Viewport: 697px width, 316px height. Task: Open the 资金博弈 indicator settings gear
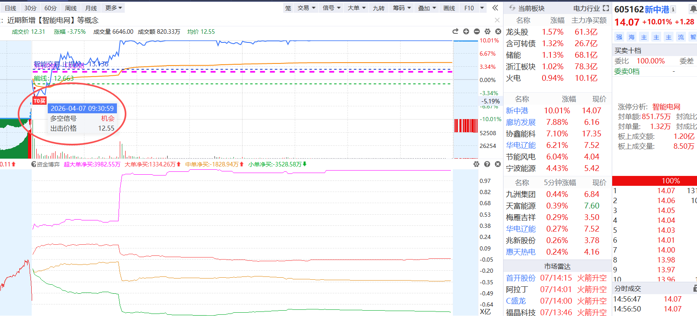click(x=476, y=164)
